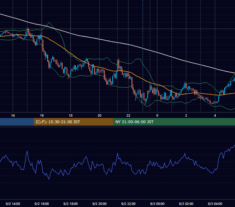Click the NY 21:00-06:00 JST session bar
Image resolution: width=235 pixels, height=207 pixels.
174,122
